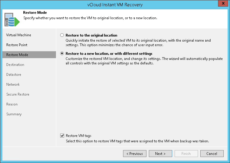Jump to the Destination step
Image resolution: width=230 pixels, height=163 pixels.
pyautogui.click(x=15, y=65)
